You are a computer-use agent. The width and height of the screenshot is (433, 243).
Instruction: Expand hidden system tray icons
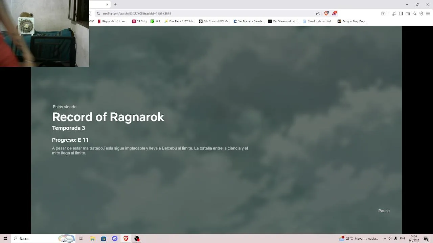pyautogui.click(x=385, y=239)
